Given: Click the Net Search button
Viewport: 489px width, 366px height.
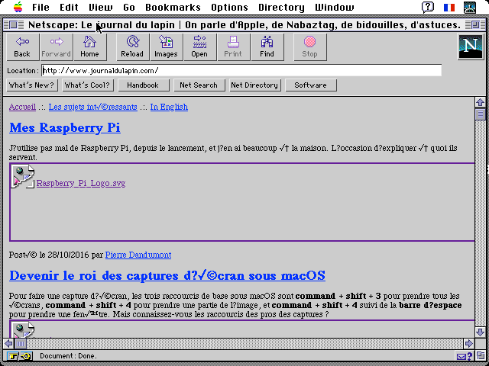Looking at the screenshot, I should [x=199, y=85].
